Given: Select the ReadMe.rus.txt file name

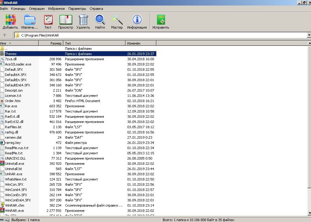Looking at the screenshot, I should click(17, 148).
